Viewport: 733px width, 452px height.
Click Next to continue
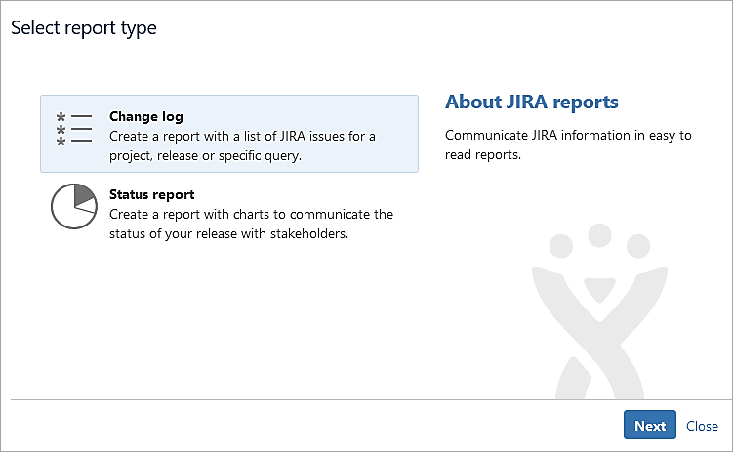pos(650,425)
